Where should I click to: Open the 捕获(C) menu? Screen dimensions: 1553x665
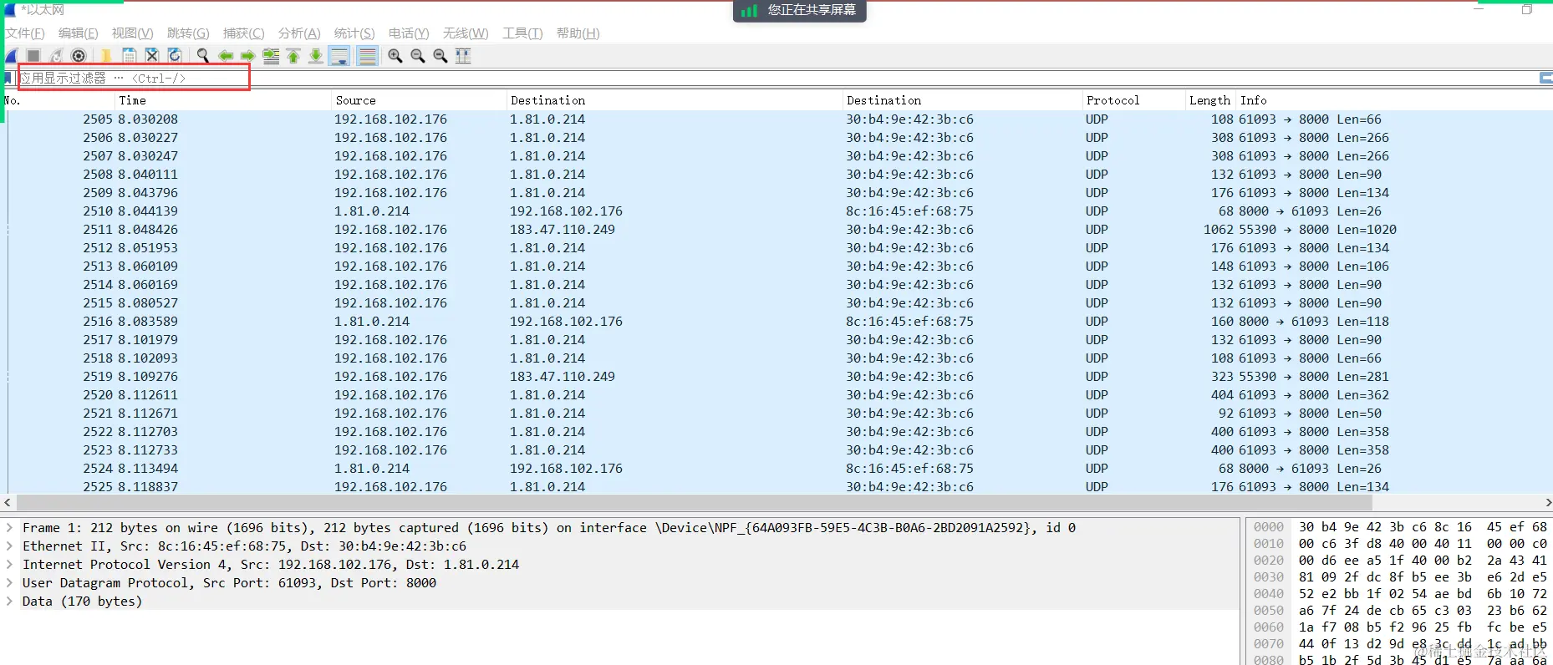243,33
